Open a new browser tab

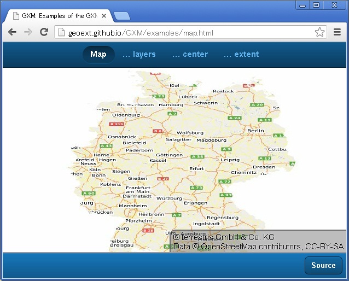[x=121, y=16]
